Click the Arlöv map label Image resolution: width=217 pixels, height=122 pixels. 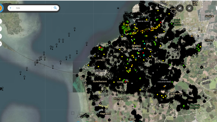tap(174, 9)
